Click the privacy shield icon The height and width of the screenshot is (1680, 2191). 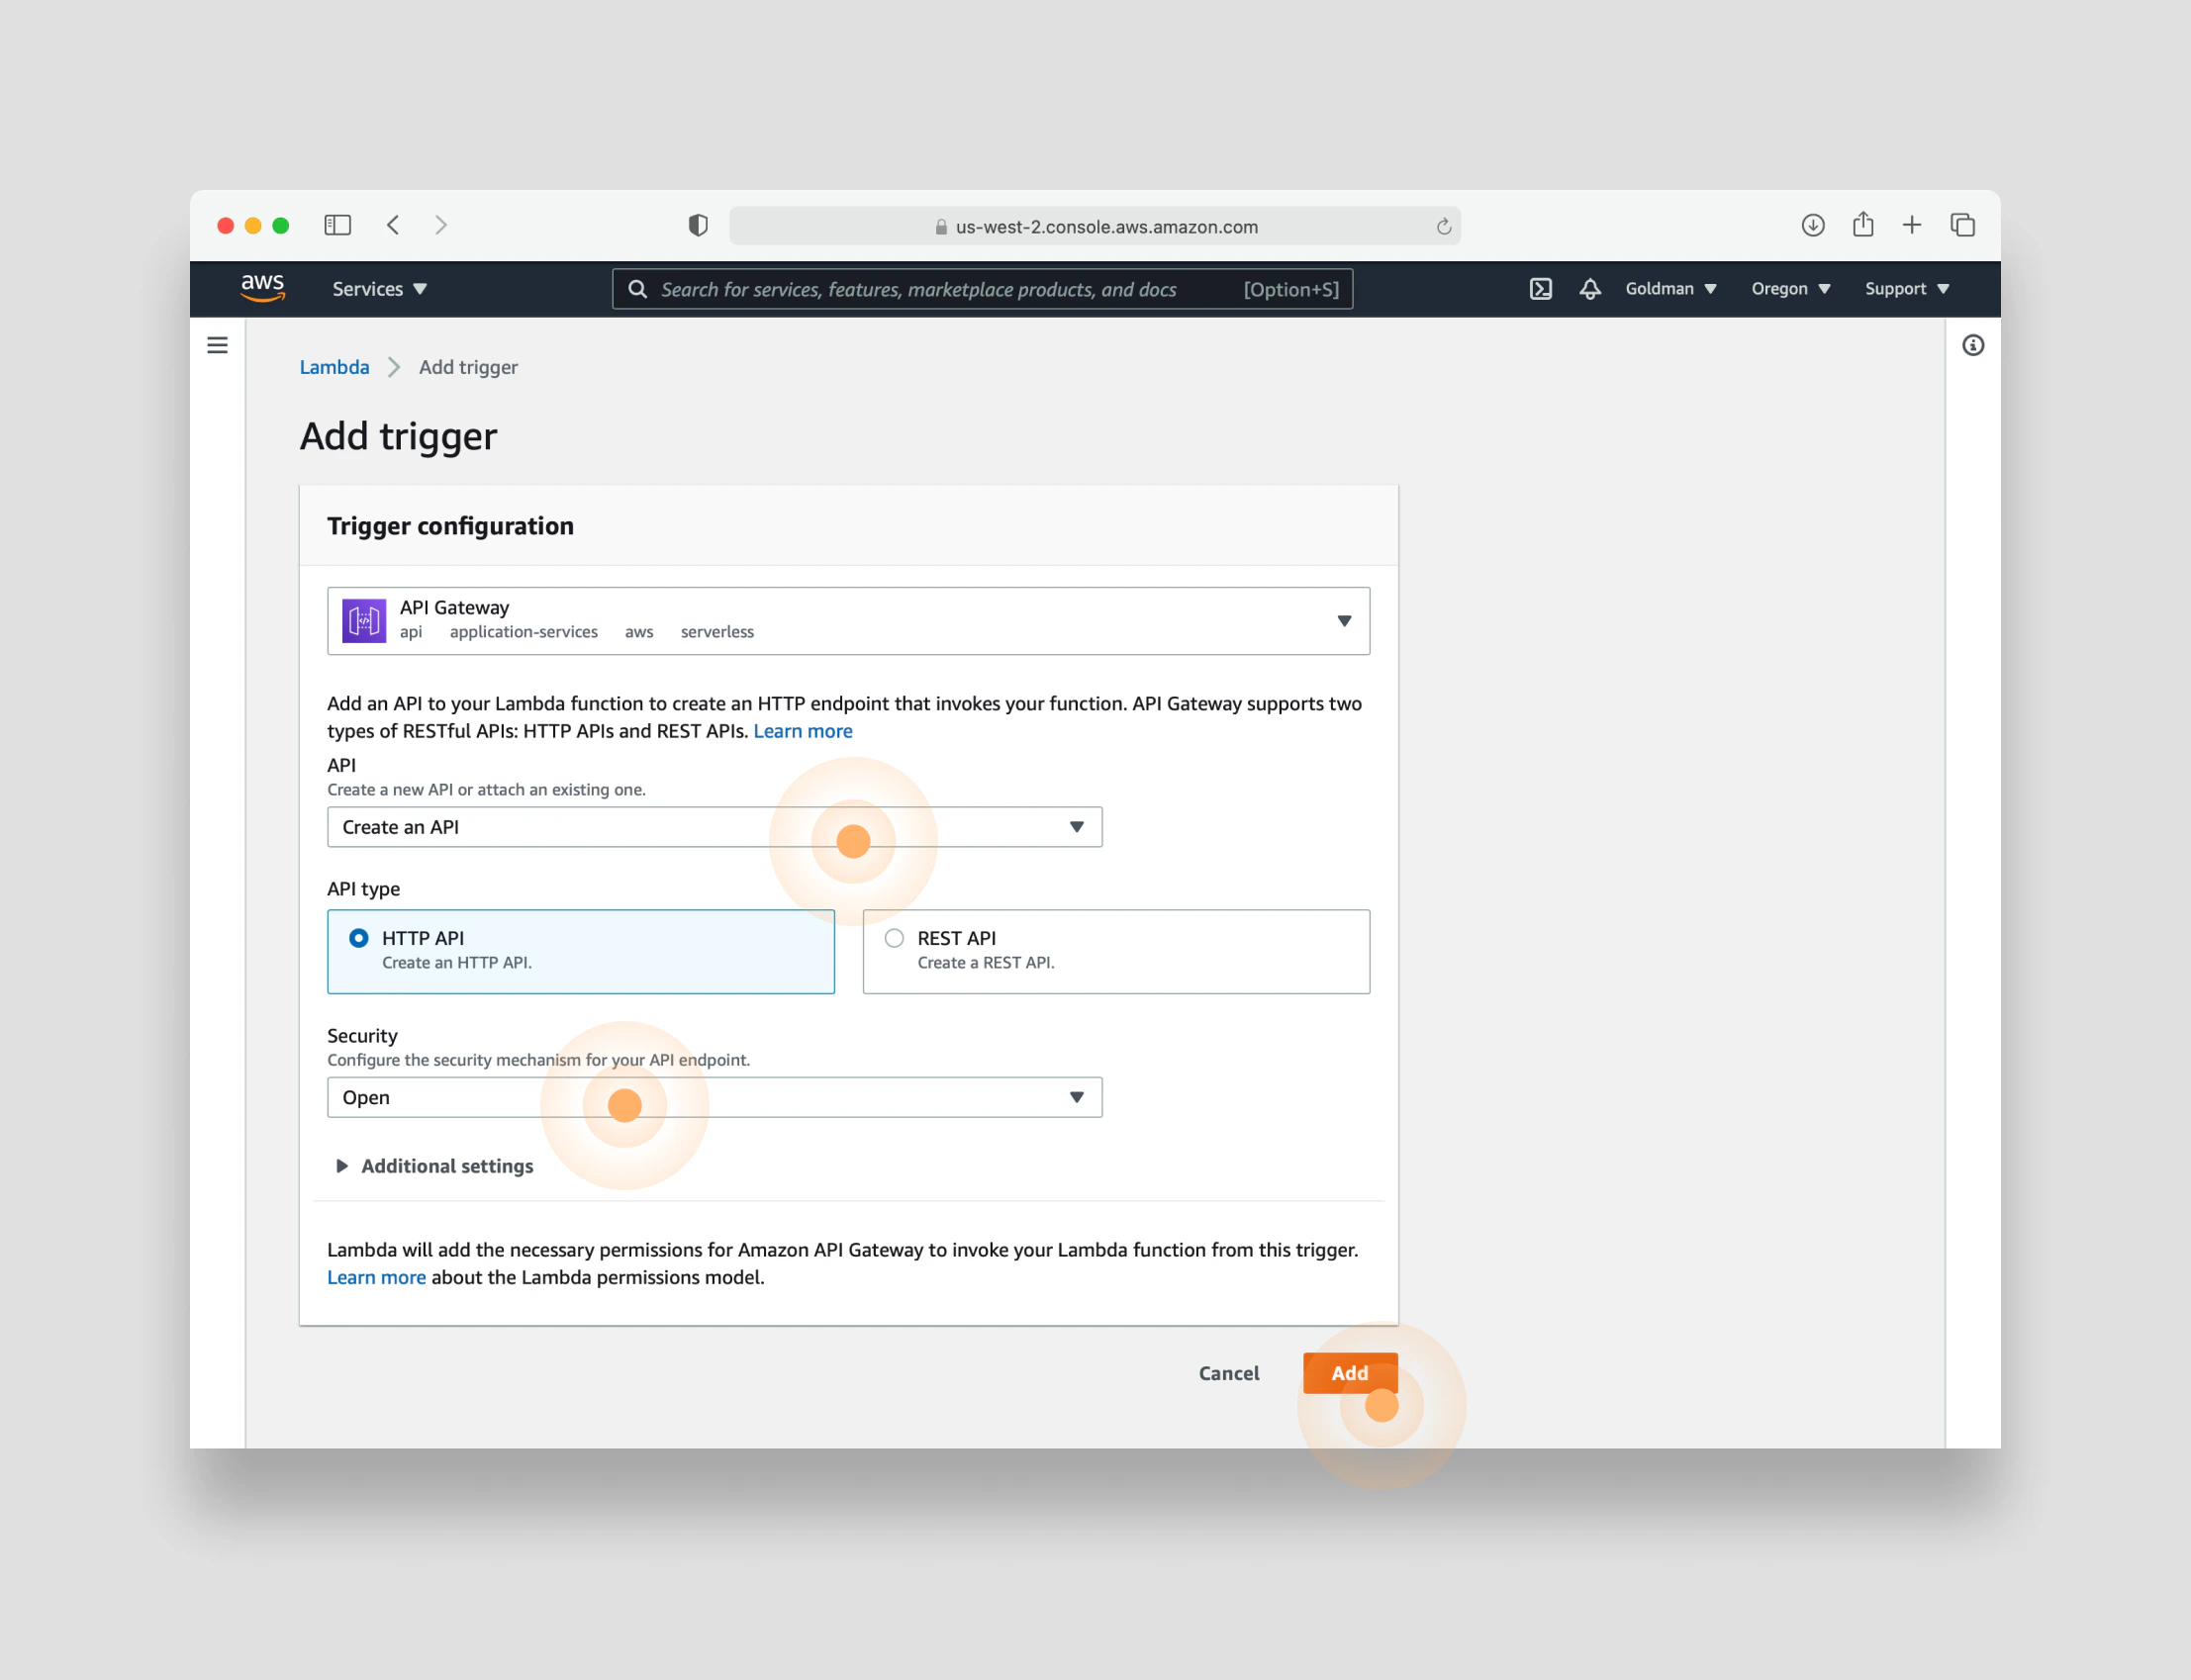698,225
